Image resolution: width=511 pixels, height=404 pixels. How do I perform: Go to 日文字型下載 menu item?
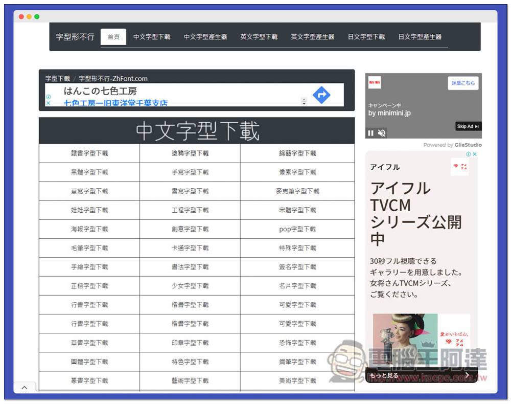pyautogui.click(x=366, y=37)
